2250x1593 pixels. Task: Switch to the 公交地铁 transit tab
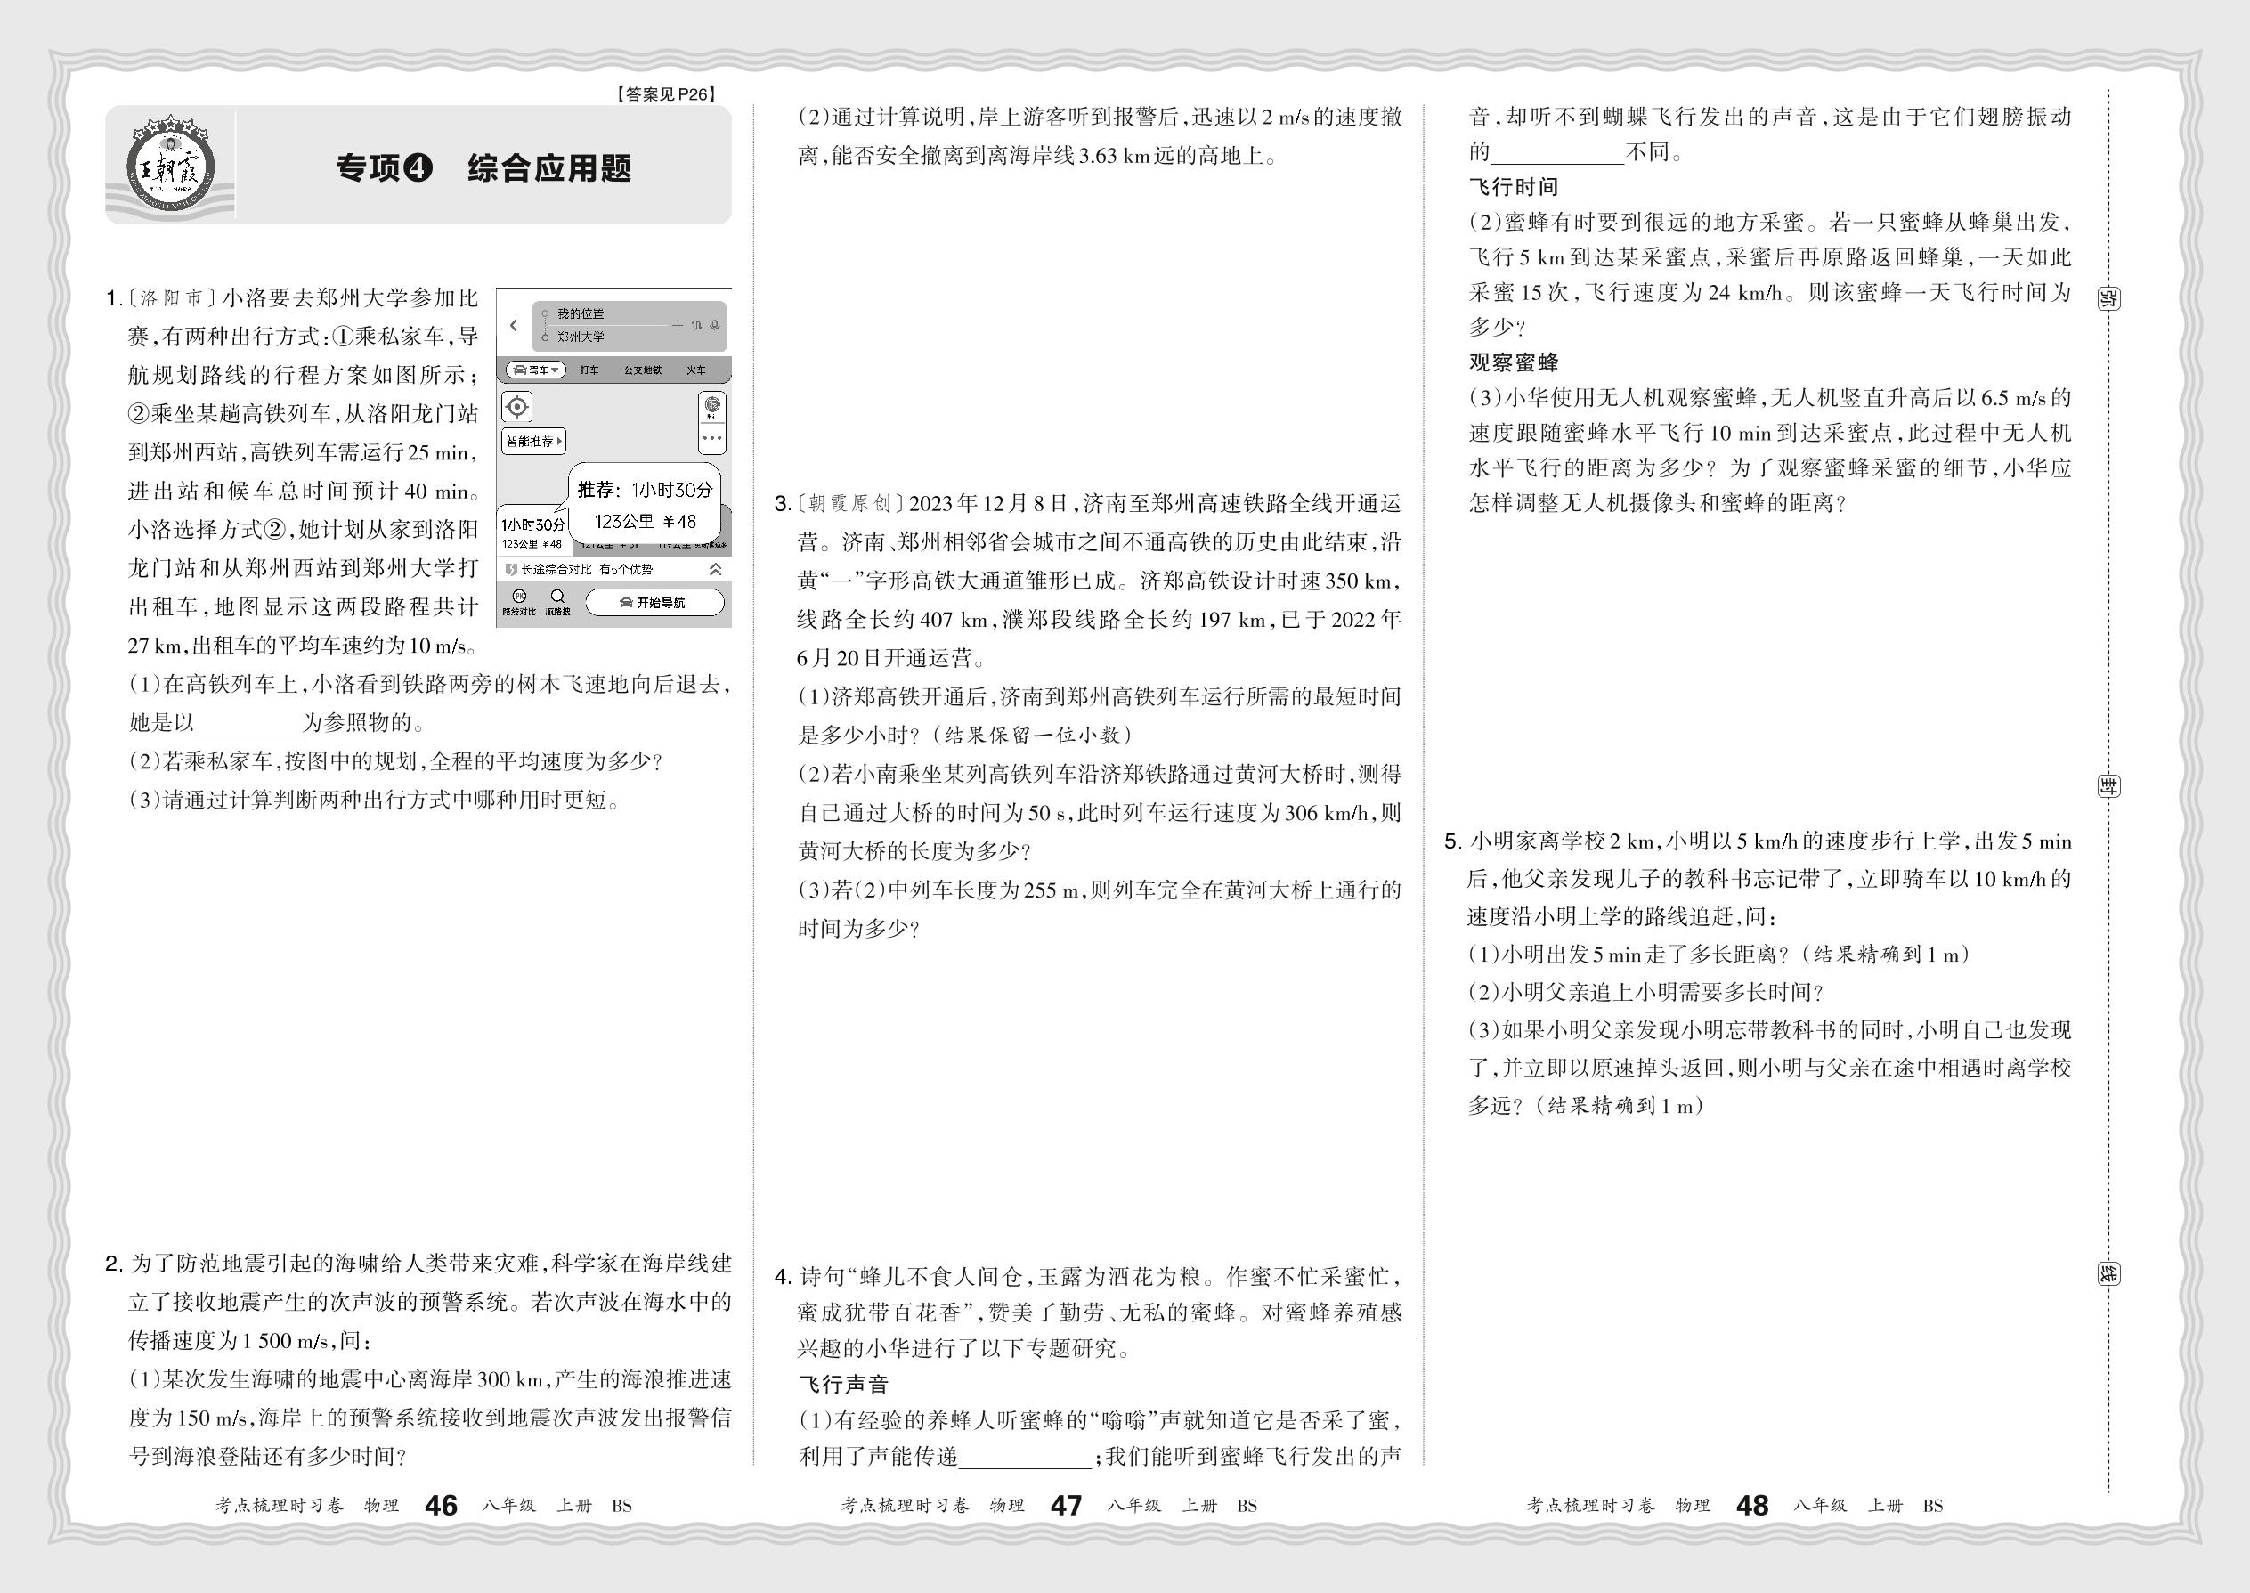[643, 370]
